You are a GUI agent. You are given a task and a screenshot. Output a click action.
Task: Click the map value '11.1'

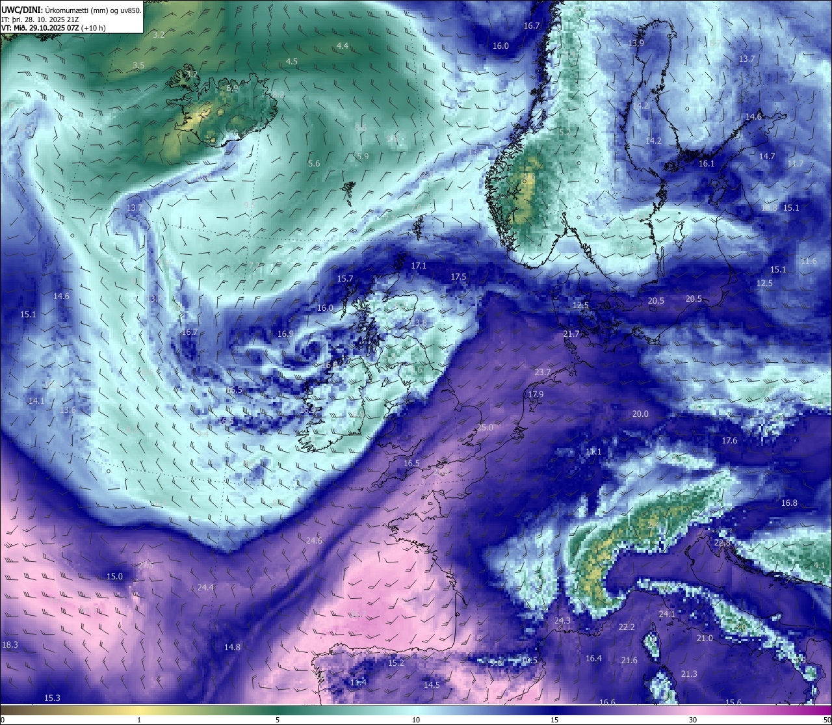pos(593,452)
